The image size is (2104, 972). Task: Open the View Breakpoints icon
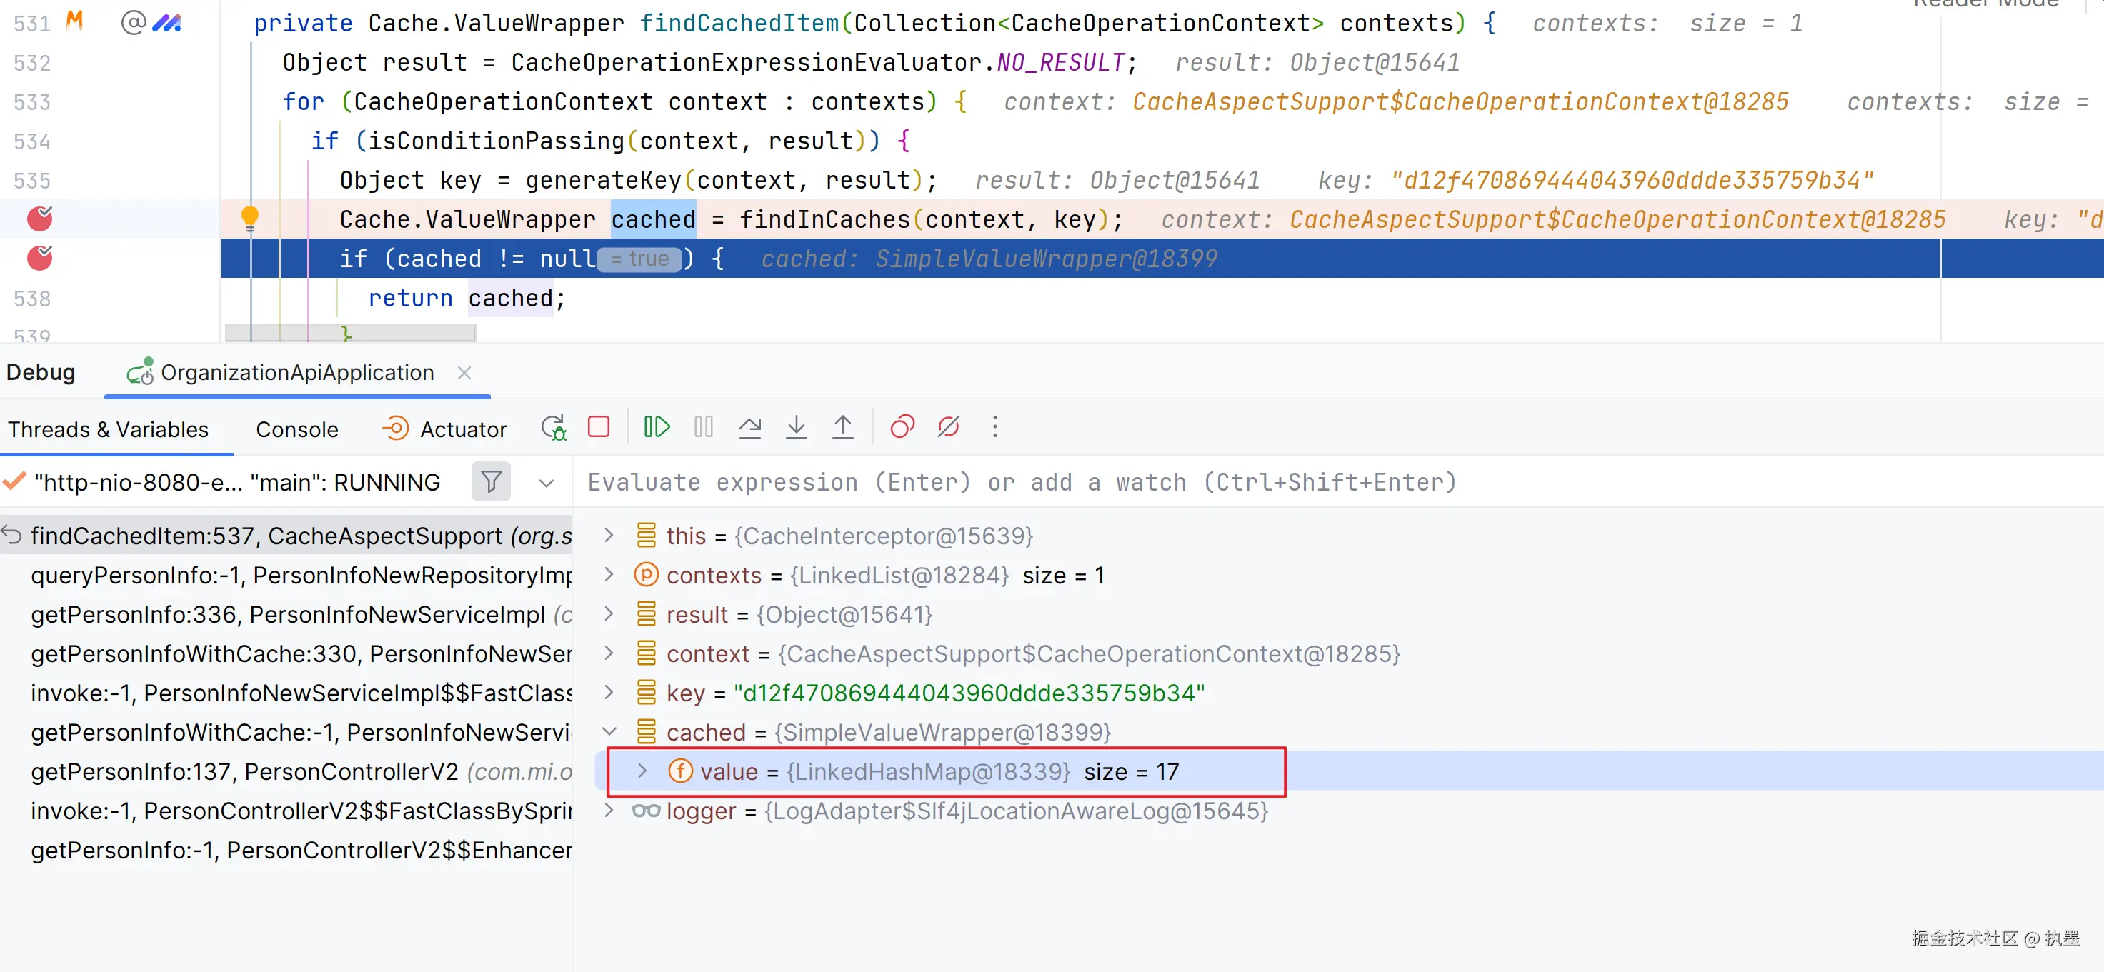[x=902, y=427]
